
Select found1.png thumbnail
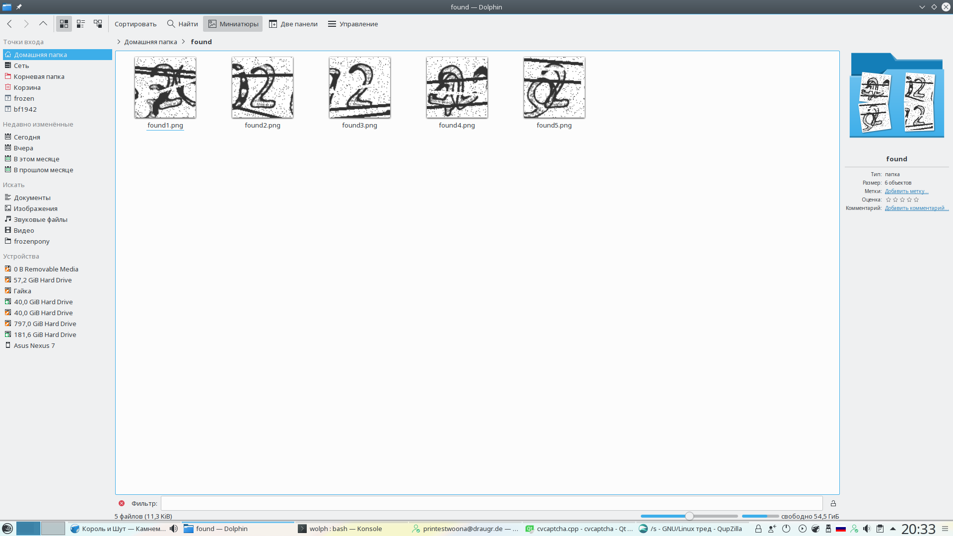click(165, 87)
